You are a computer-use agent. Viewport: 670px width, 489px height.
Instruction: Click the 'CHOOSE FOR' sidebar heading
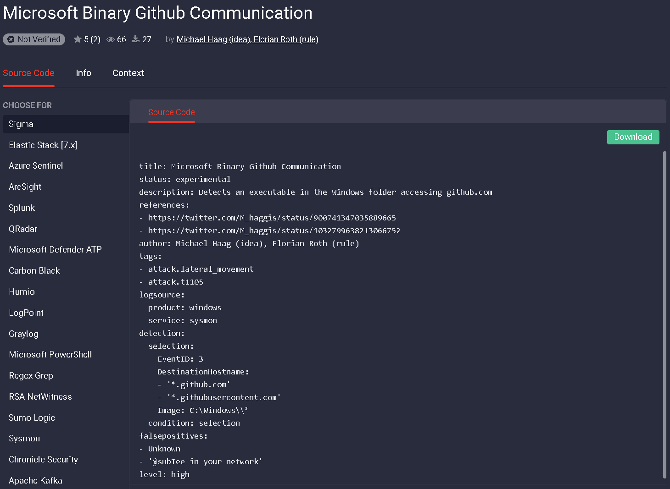click(28, 105)
